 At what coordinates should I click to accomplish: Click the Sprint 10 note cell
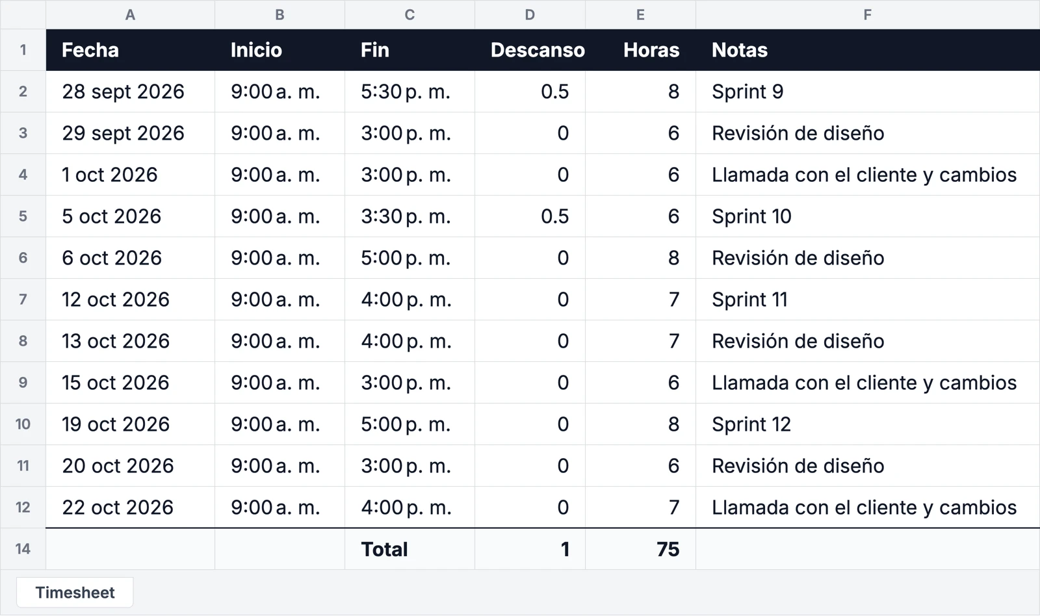pyautogui.click(x=868, y=216)
